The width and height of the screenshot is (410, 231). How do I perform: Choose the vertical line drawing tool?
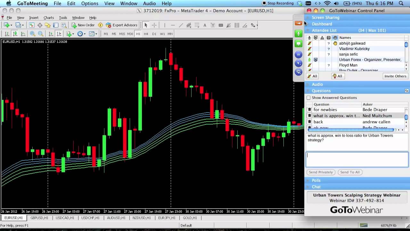(x=165, y=25)
